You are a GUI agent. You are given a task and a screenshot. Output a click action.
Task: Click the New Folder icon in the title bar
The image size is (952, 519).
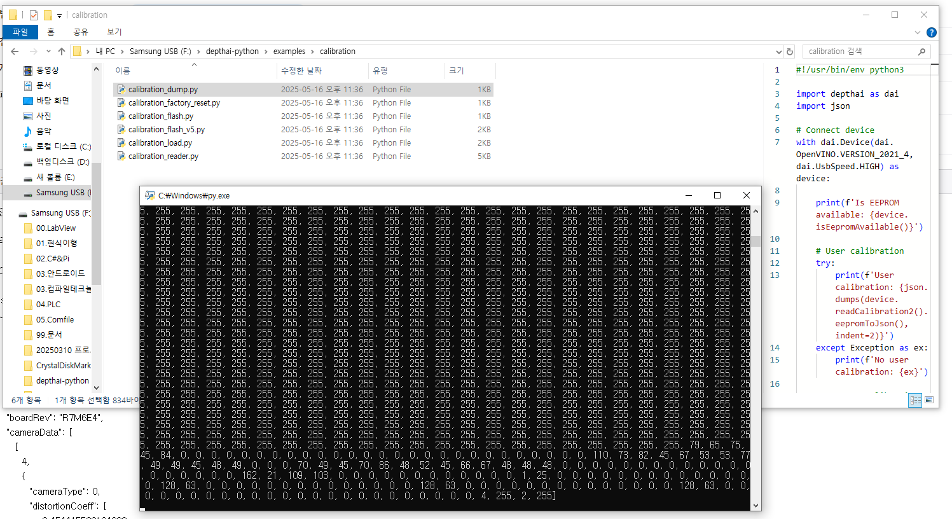click(48, 15)
